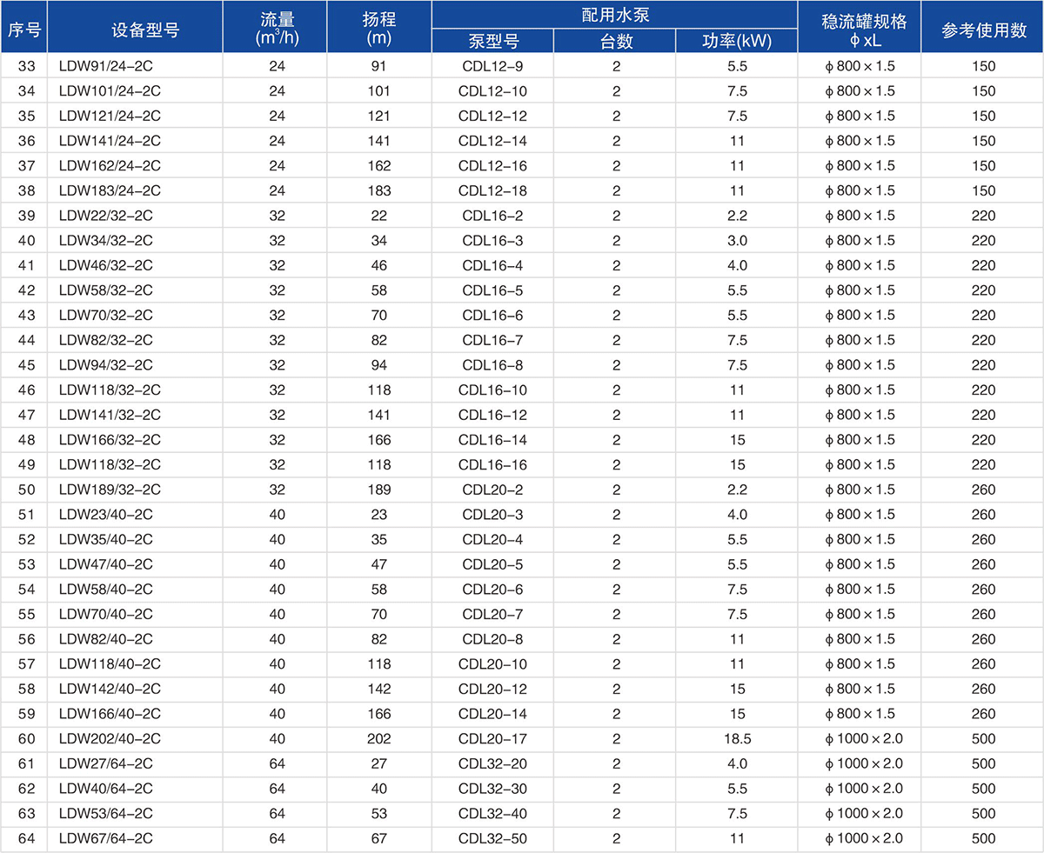The image size is (1044, 853).
Task: Click pump model CDL16-2
Action: point(492,216)
